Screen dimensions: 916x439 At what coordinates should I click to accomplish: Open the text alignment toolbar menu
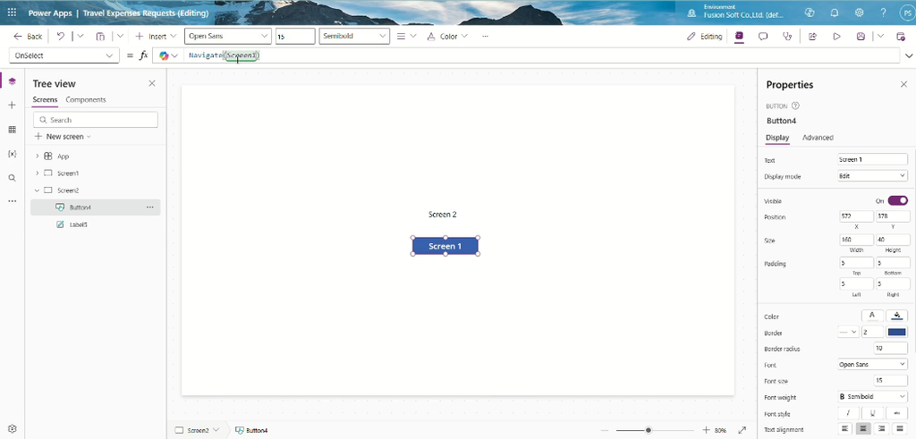[x=406, y=36]
